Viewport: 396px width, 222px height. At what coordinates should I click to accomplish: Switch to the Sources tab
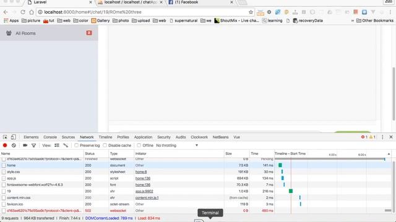pos(68,137)
